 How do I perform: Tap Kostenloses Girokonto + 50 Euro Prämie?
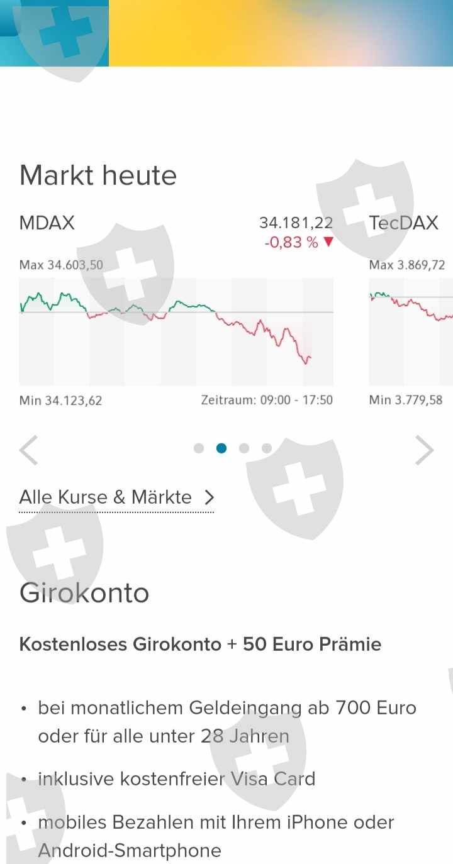[200, 645]
